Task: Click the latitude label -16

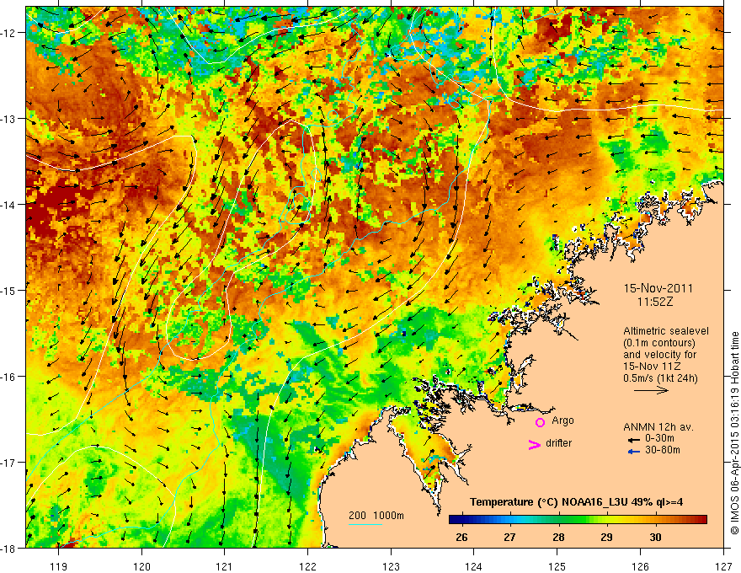Action: coord(8,377)
